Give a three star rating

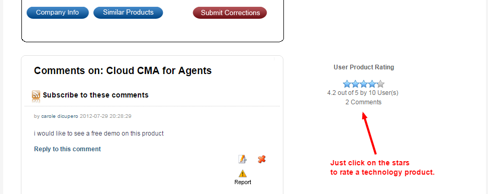363,84
